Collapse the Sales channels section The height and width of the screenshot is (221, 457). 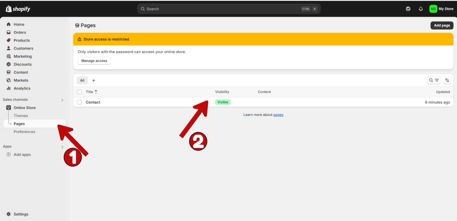point(62,99)
